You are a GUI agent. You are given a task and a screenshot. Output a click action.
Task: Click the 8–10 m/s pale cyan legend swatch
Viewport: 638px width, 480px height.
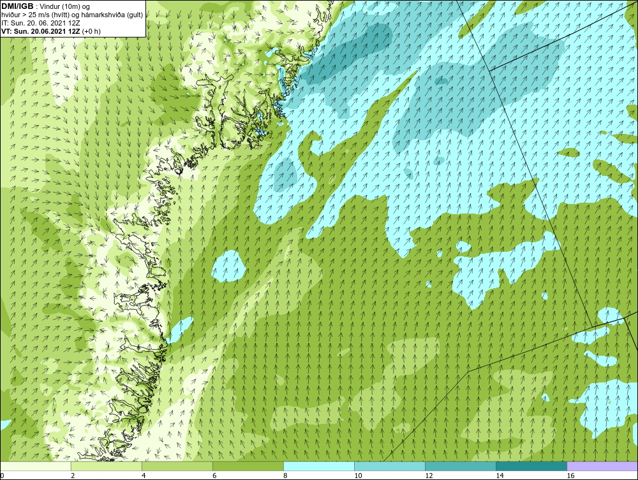[x=319, y=466]
